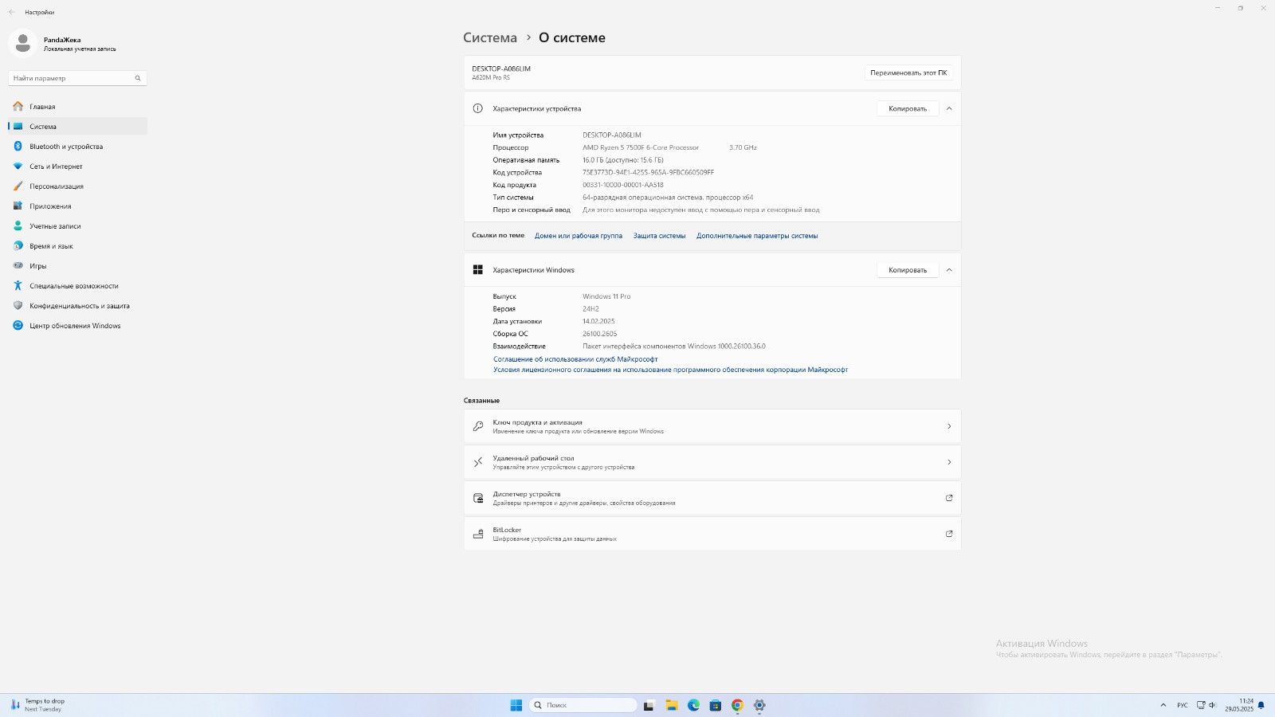This screenshot has width=1275, height=717.
Task: Open Приложения settings page
Action: tap(77, 206)
